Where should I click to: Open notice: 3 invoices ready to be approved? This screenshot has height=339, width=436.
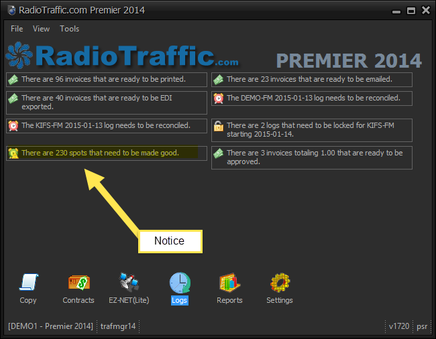click(312, 157)
